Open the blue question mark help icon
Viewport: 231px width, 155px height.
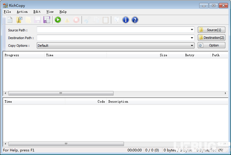(x=135, y=20)
